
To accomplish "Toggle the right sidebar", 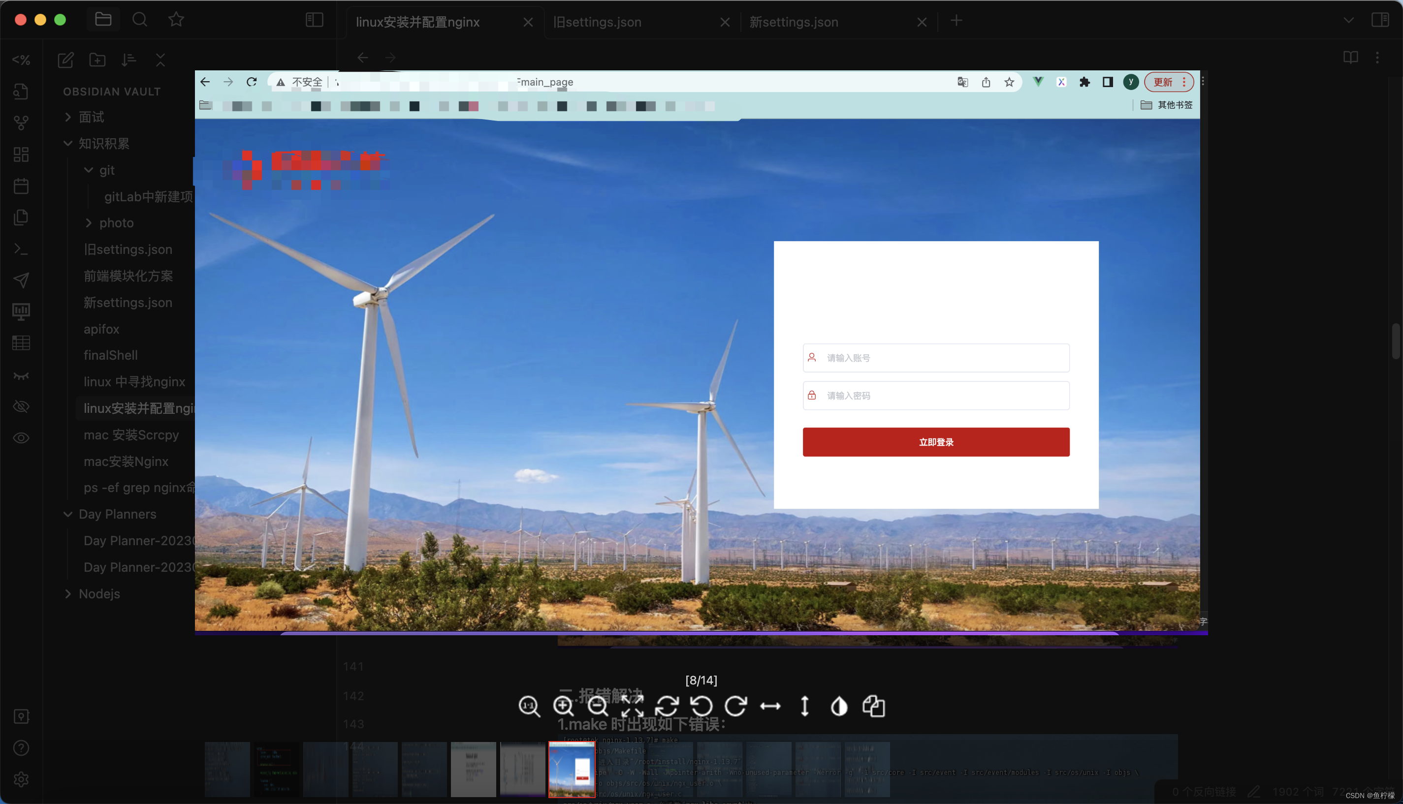I will [1380, 21].
